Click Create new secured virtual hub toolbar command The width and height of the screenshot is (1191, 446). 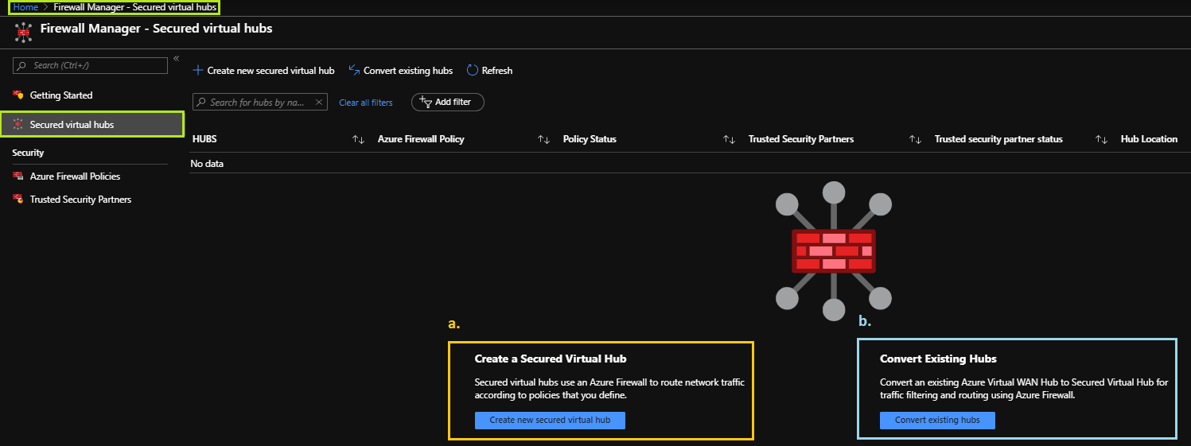click(264, 71)
